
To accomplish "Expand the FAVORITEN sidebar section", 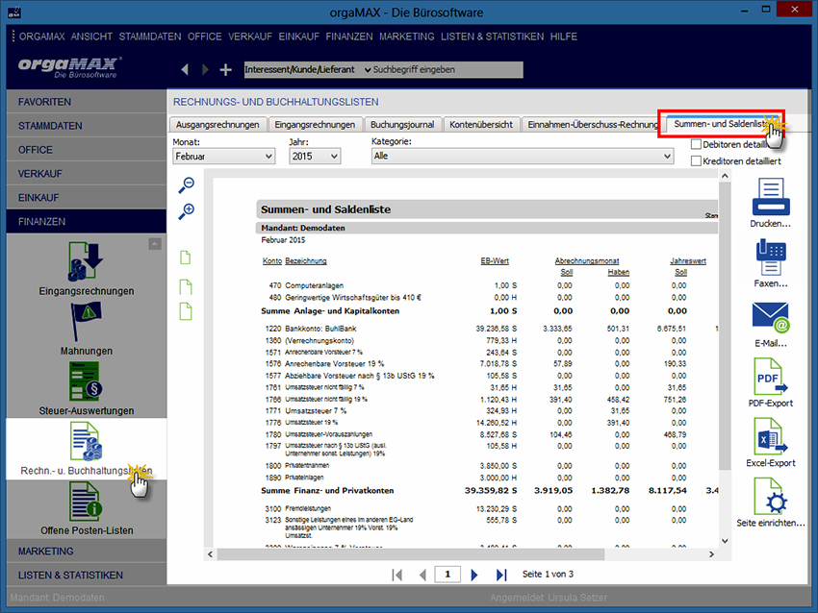I will coord(87,102).
